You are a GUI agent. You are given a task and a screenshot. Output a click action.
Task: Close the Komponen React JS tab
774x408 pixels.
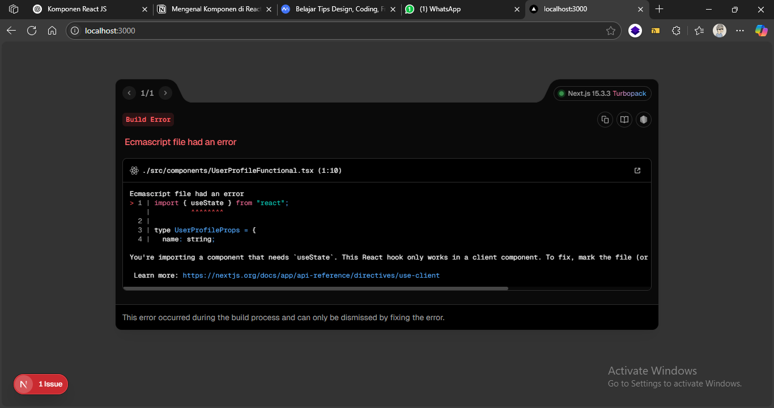click(x=144, y=10)
